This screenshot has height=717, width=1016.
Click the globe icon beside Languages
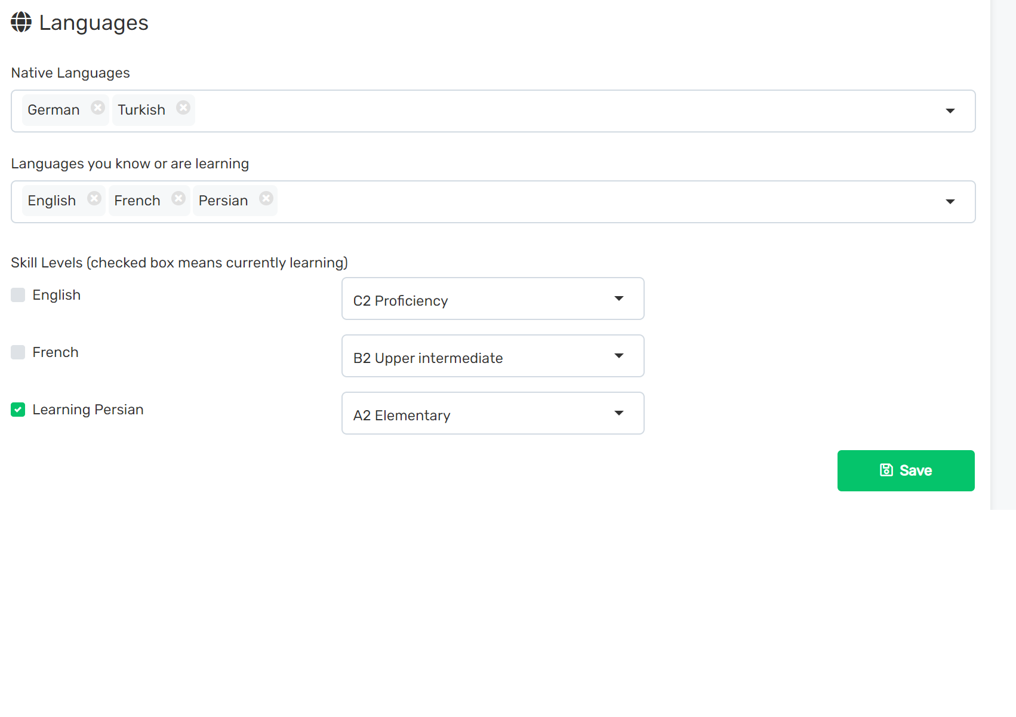point(21,22)
